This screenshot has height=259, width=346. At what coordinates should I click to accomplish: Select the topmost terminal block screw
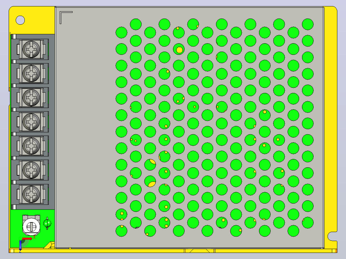[x=31, y=49]
